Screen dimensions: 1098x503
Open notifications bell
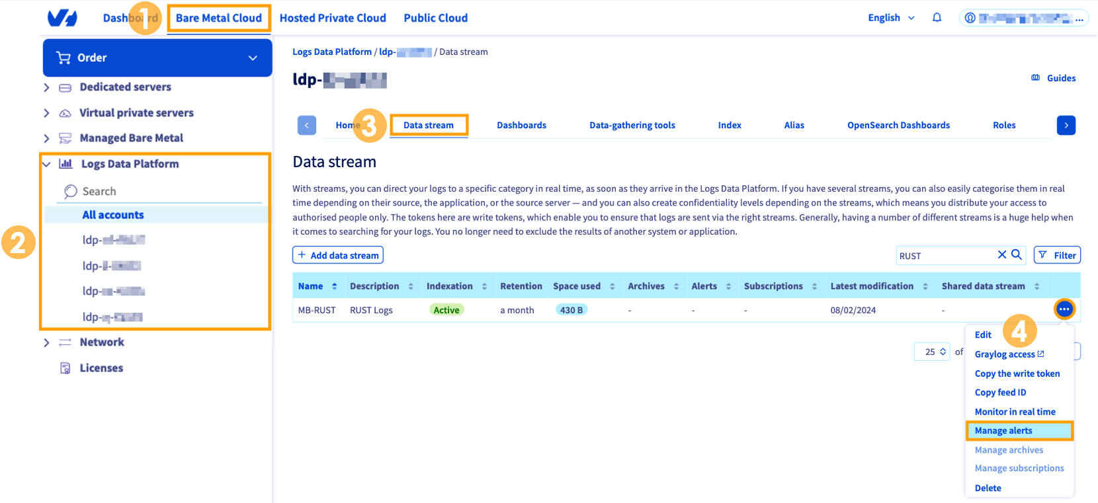(x=937, y=18)
